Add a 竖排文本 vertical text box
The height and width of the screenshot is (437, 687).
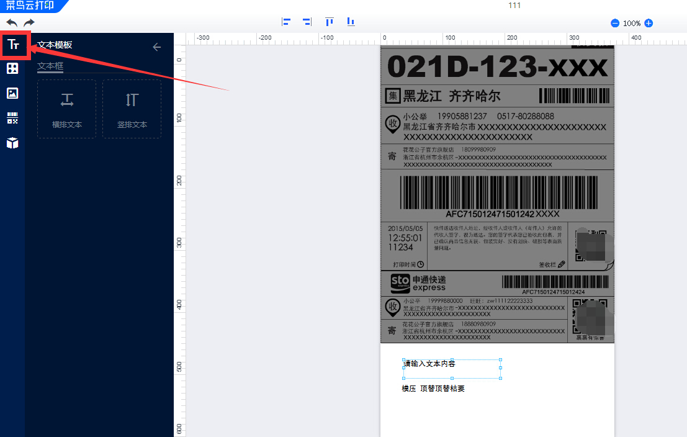coord(132,109)
